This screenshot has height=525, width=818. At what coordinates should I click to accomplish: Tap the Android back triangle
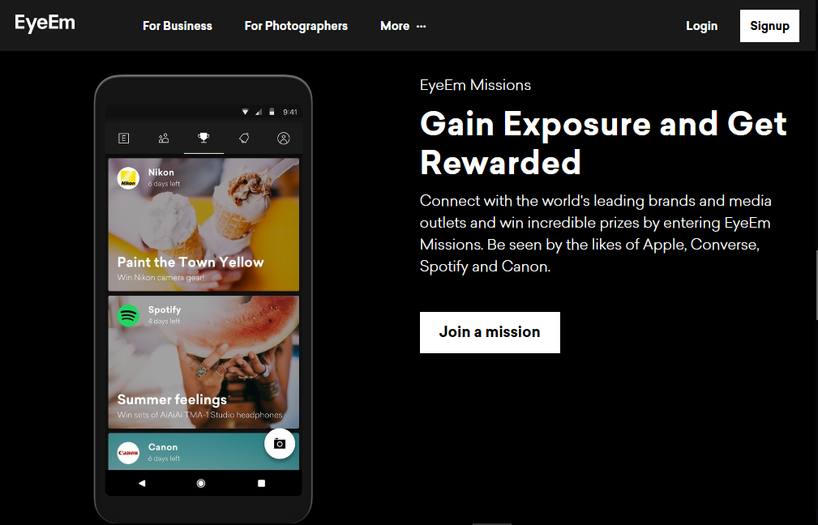click(x=142, y=484)
